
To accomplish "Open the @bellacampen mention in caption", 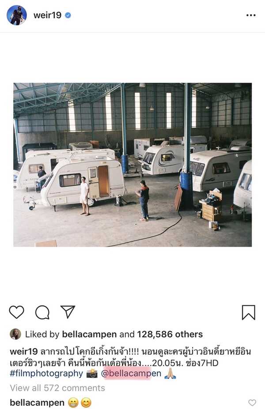I will pos(131,374).
